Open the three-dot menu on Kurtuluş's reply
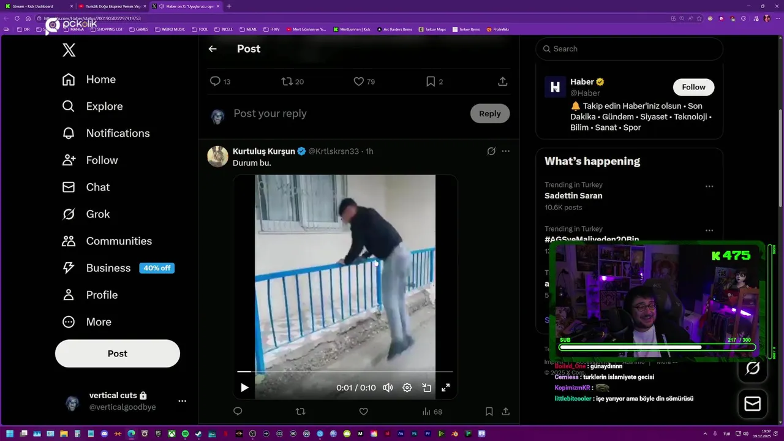784x441 pixels. click(x=505, y=151)
